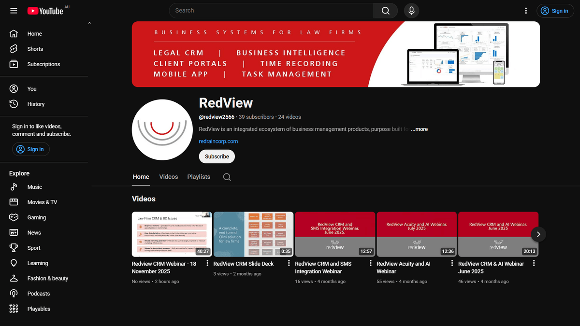
Task: Open the Music explore section
Action: point(34,187)
